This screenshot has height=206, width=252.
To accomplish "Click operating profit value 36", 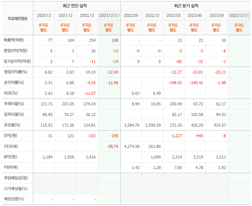I will coord(93,51).
